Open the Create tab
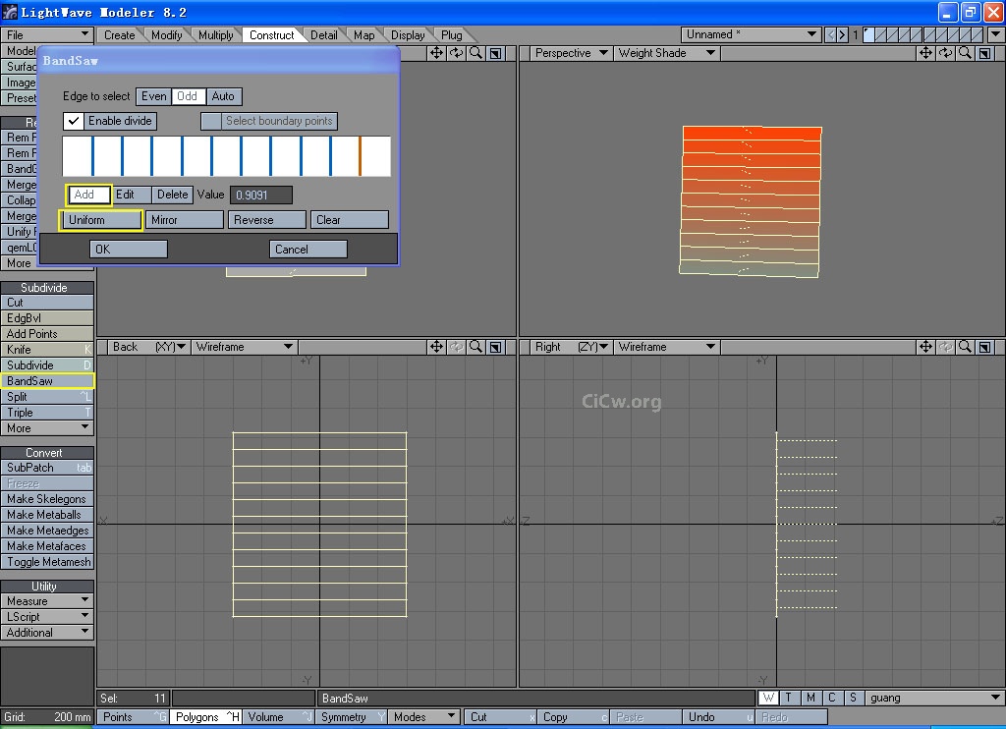Screen dimensions: 1006x729 [x=119, y=35]
